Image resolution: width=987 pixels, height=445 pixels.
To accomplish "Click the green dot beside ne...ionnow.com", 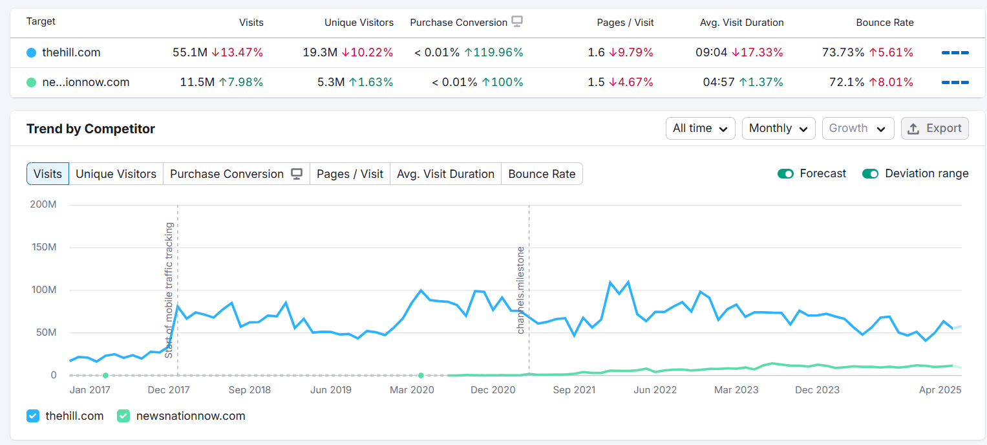I will point(32,82).
